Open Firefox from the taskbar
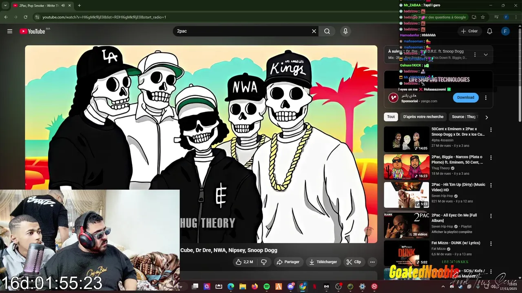522x293 pixels. tap(255, 286)
